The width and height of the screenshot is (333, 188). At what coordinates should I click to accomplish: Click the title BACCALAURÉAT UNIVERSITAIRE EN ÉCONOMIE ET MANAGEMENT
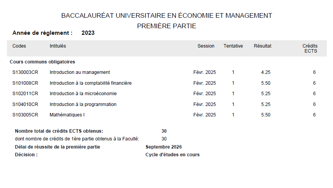166,15
